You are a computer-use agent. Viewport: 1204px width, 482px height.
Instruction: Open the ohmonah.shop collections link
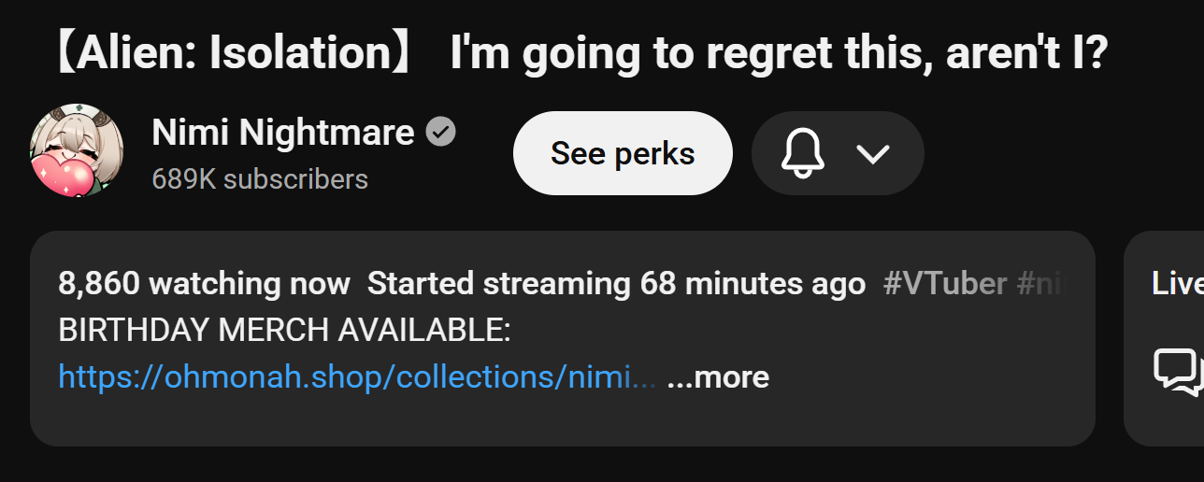(x=356, y=377)
